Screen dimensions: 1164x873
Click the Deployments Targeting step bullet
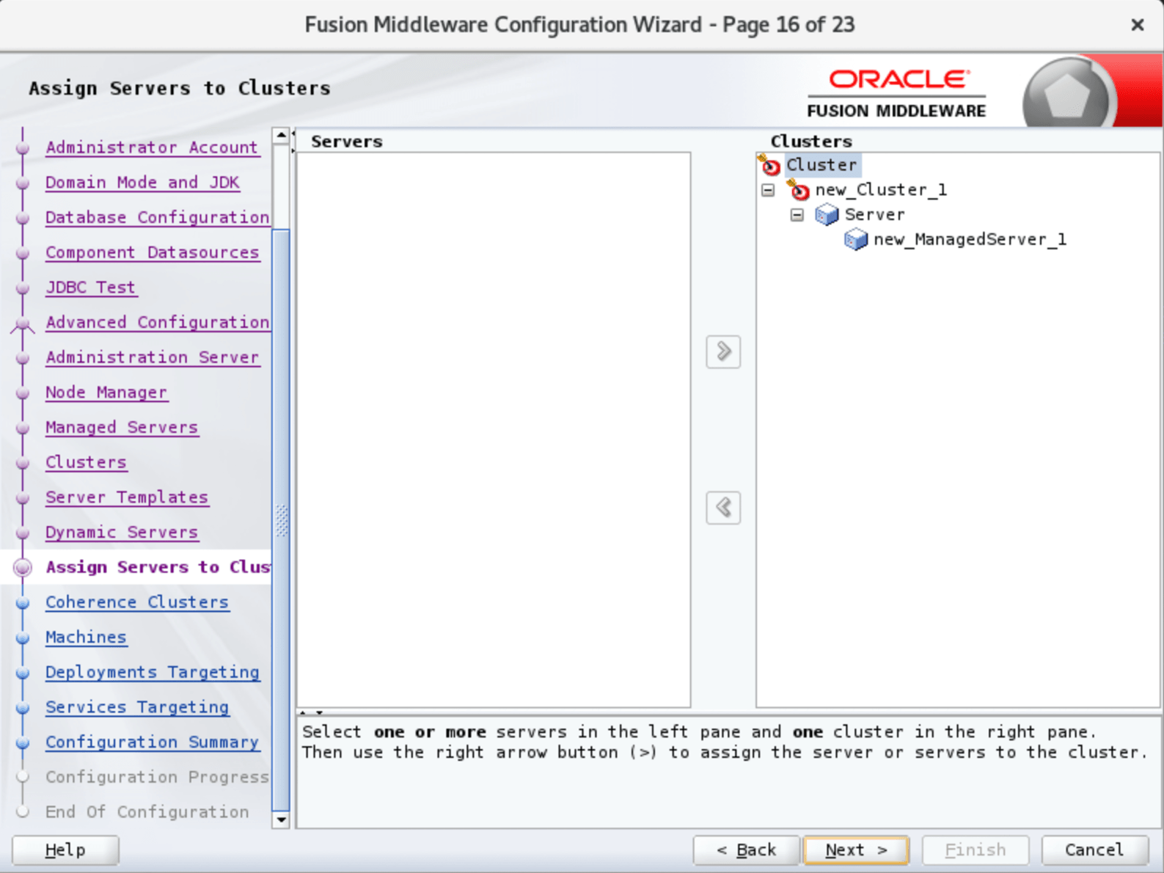pos(23,673)
